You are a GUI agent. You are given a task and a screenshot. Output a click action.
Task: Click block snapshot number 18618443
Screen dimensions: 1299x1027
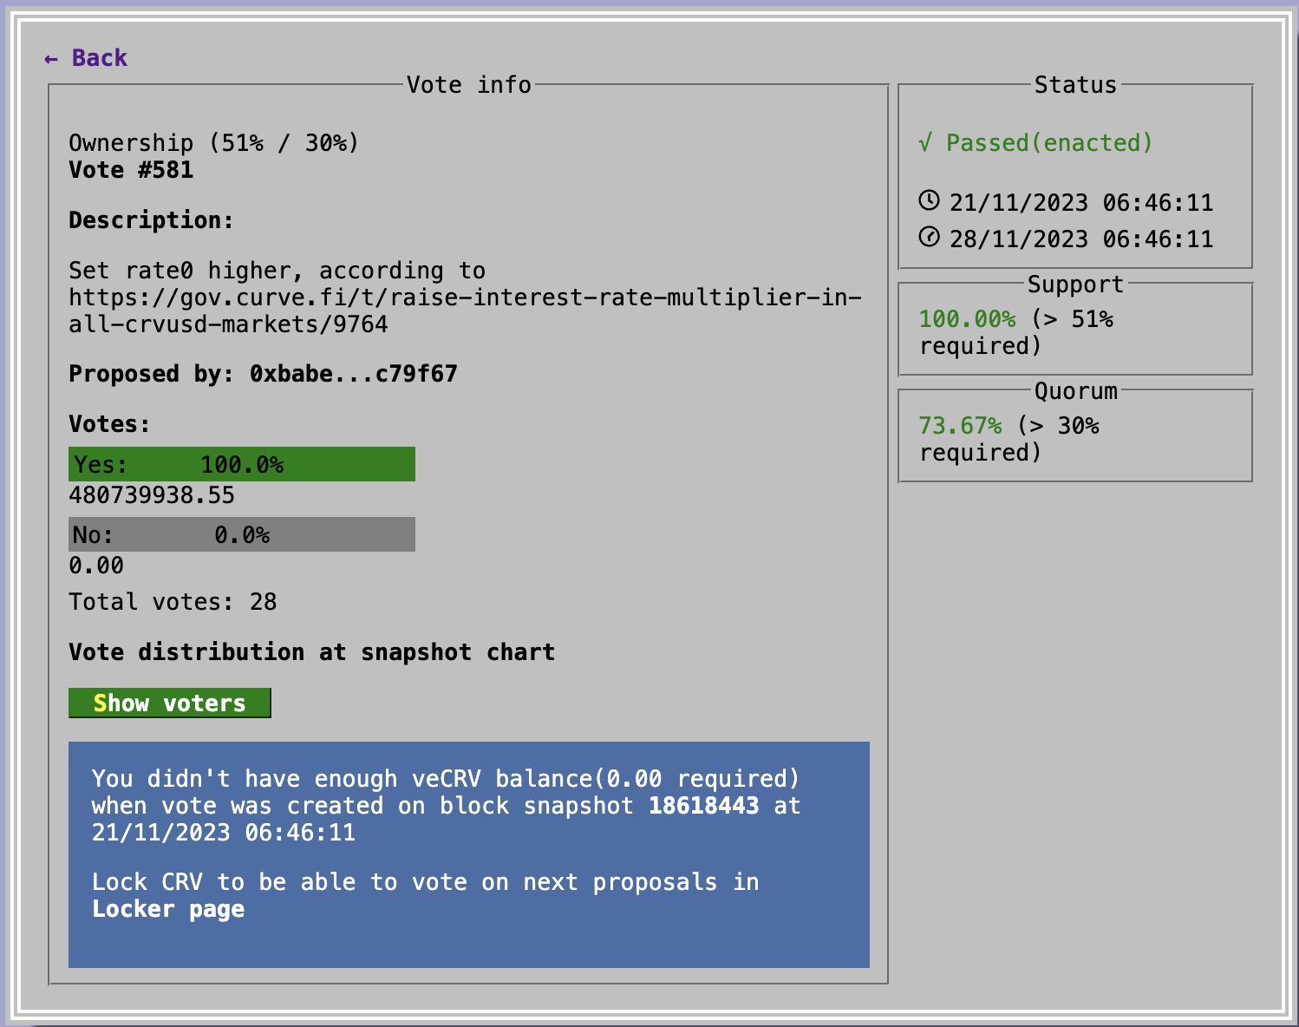click(703, 806)
